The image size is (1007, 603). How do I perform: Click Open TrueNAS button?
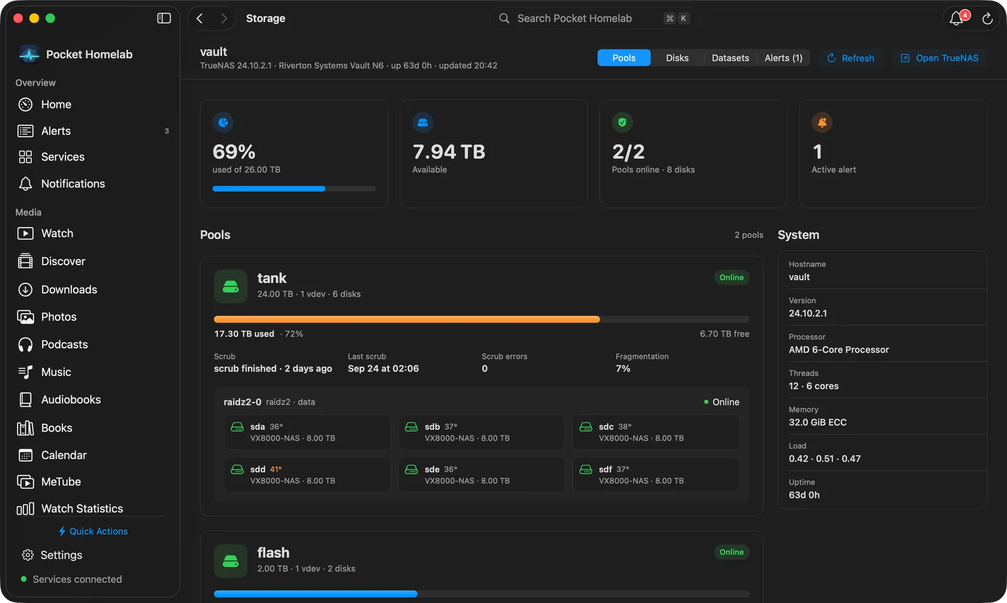(939, 58)
